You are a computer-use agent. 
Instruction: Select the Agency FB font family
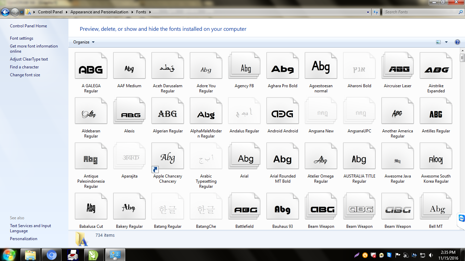pos(244,66)
